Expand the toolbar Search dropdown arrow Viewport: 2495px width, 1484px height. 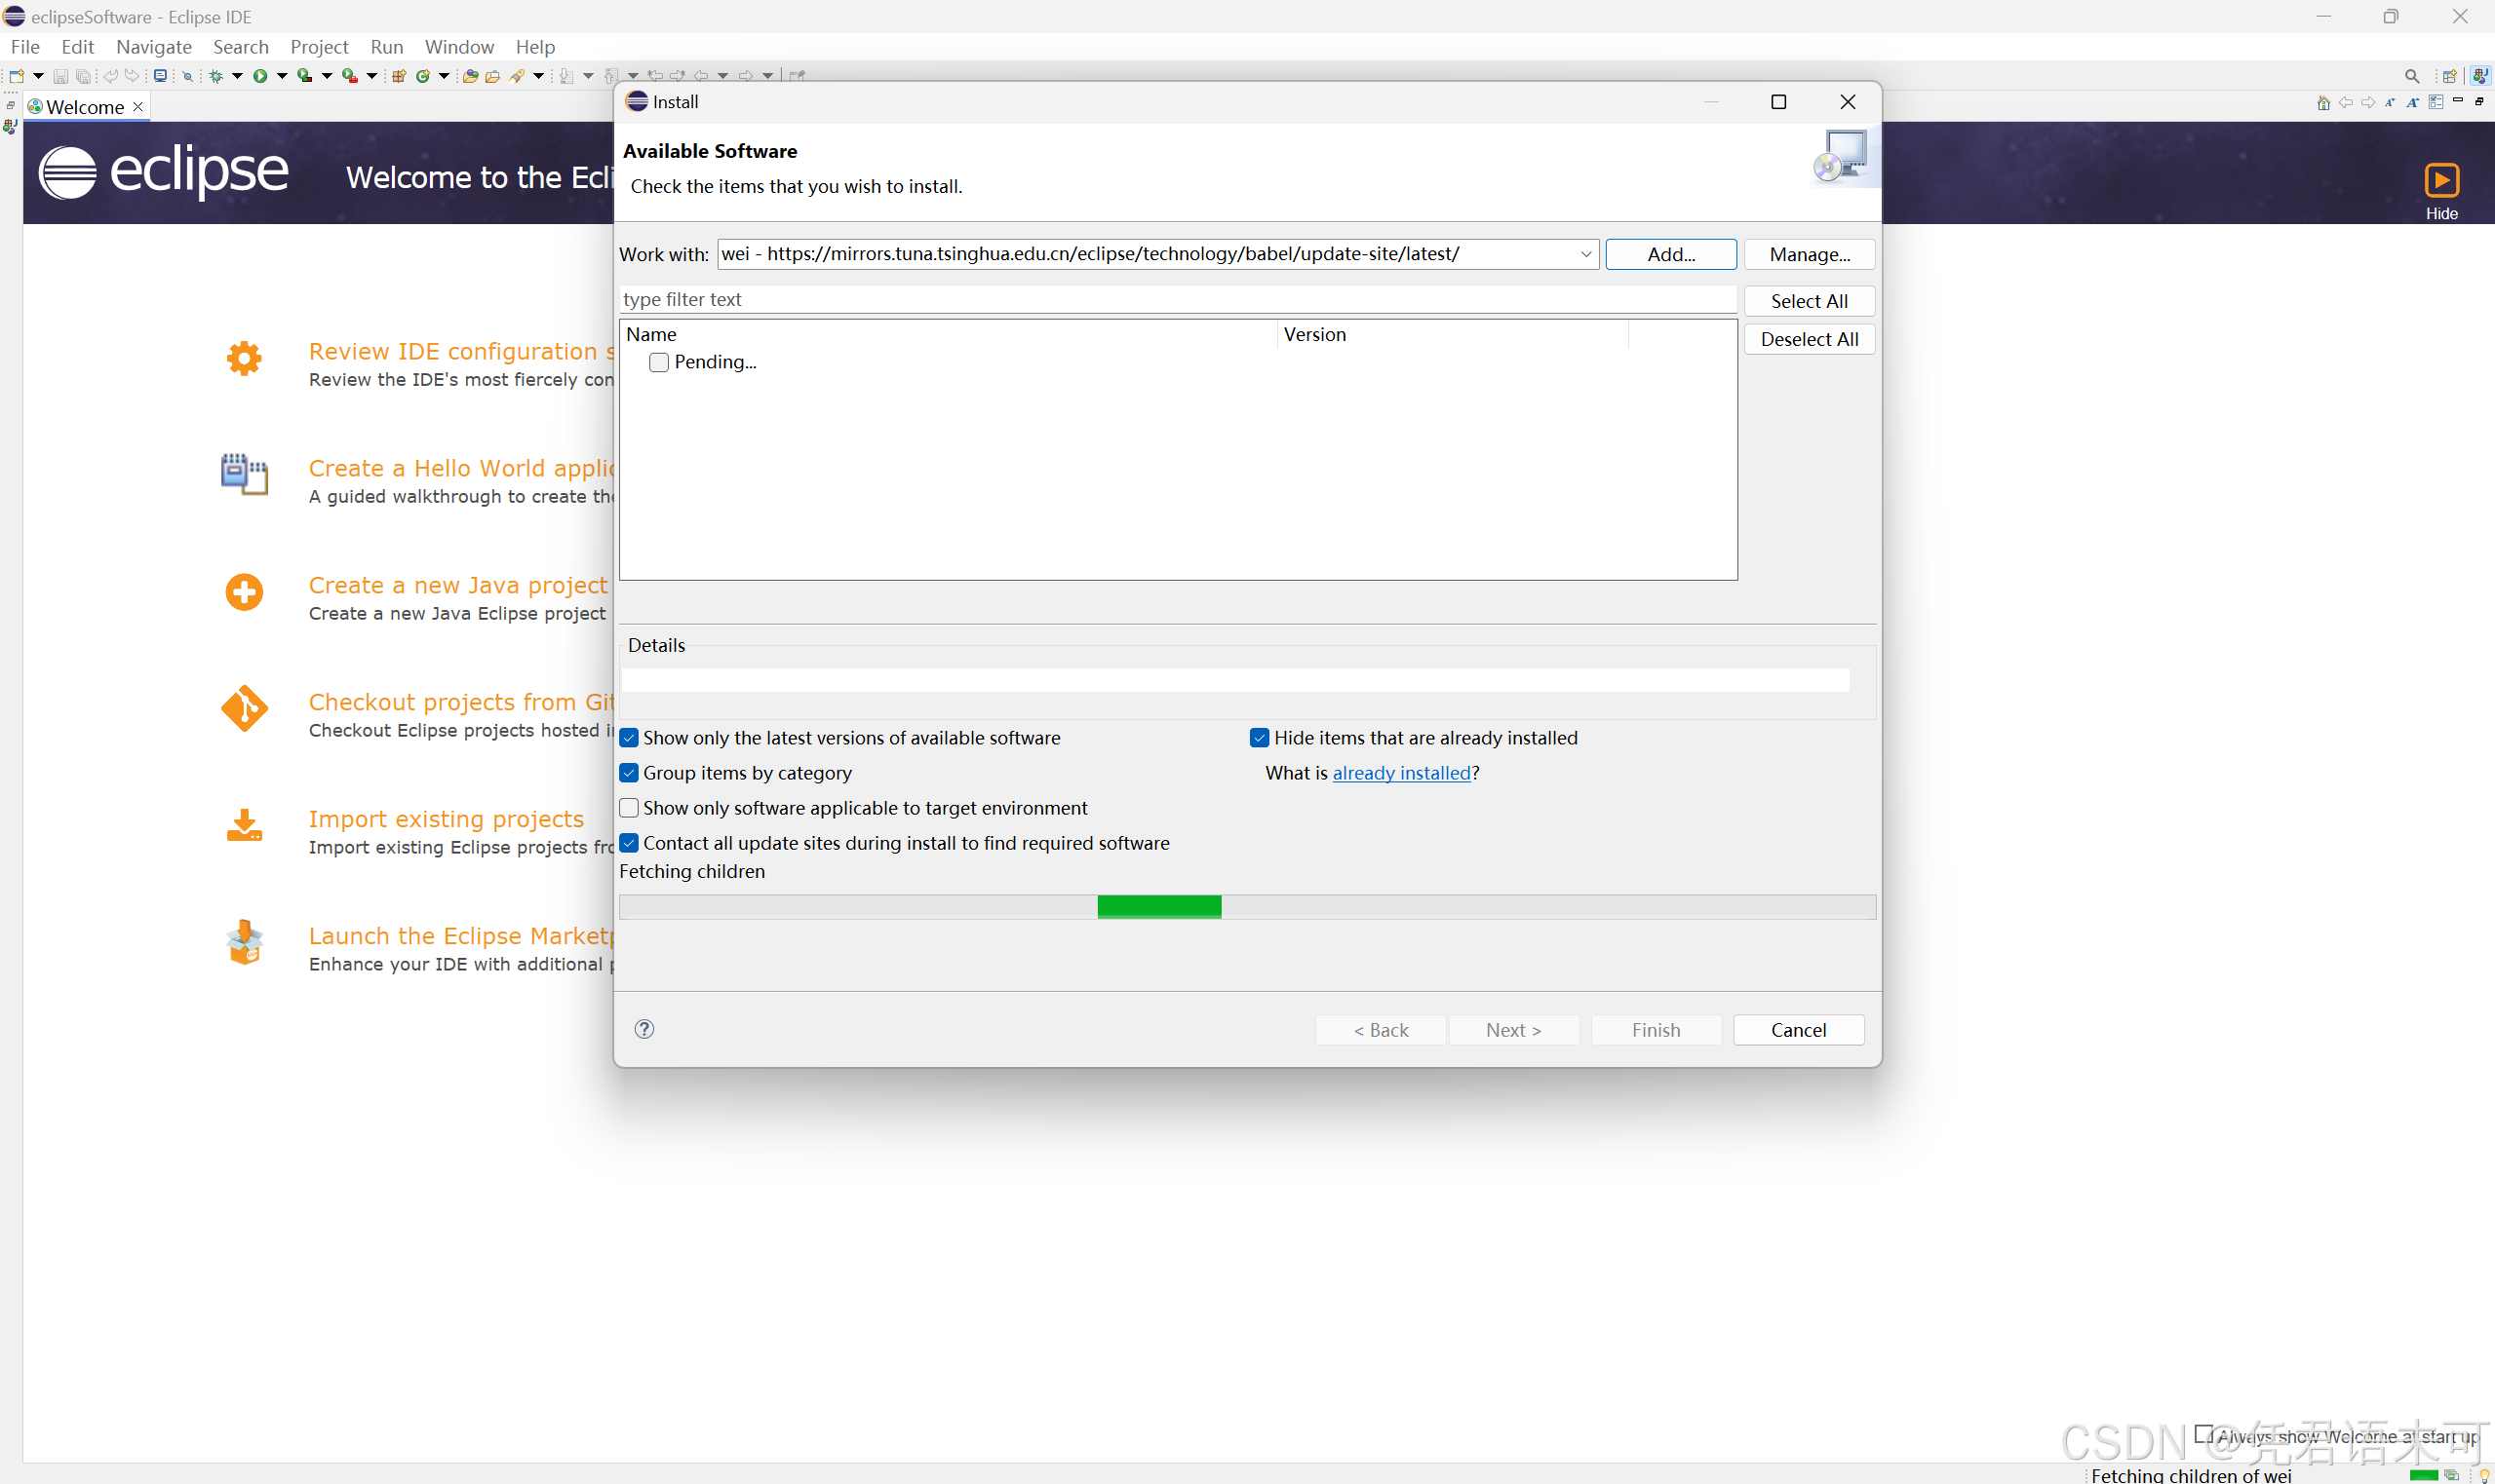(538, 76)
